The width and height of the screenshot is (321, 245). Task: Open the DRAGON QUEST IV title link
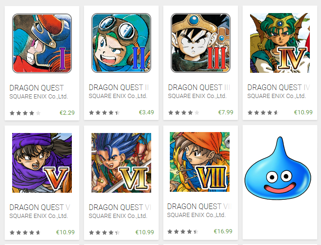point(279,87)
